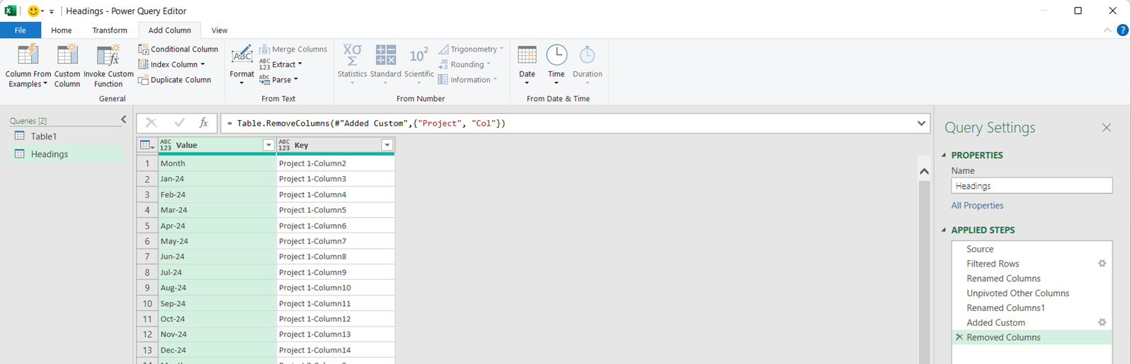Select the Jan-24 cell
This screenshot has height=364, width=1131.
[217, 179]
